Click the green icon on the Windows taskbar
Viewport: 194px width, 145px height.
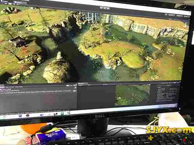pos(62,113)
